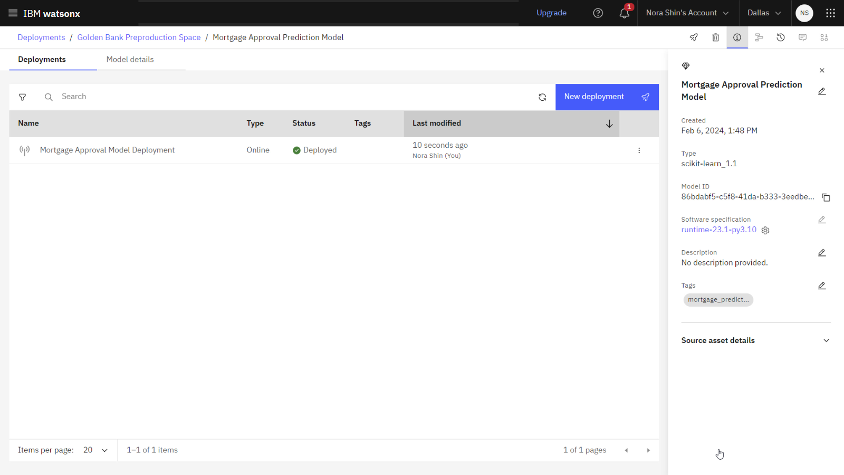This screenshot has width=844, height=475.
Task: Refresh the deployments list
Action: pos(542,97)
